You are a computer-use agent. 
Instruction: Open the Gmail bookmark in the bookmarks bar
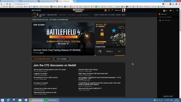pyautogui.click(x=154, y=7)
